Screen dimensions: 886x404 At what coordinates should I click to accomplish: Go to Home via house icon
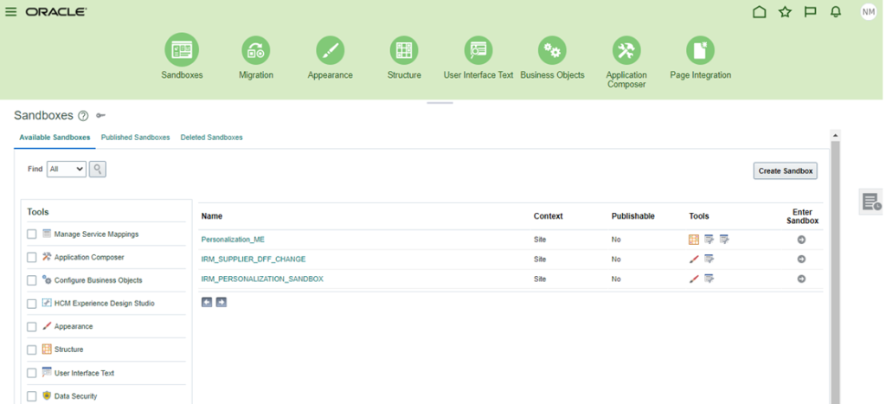coord(760,12)
